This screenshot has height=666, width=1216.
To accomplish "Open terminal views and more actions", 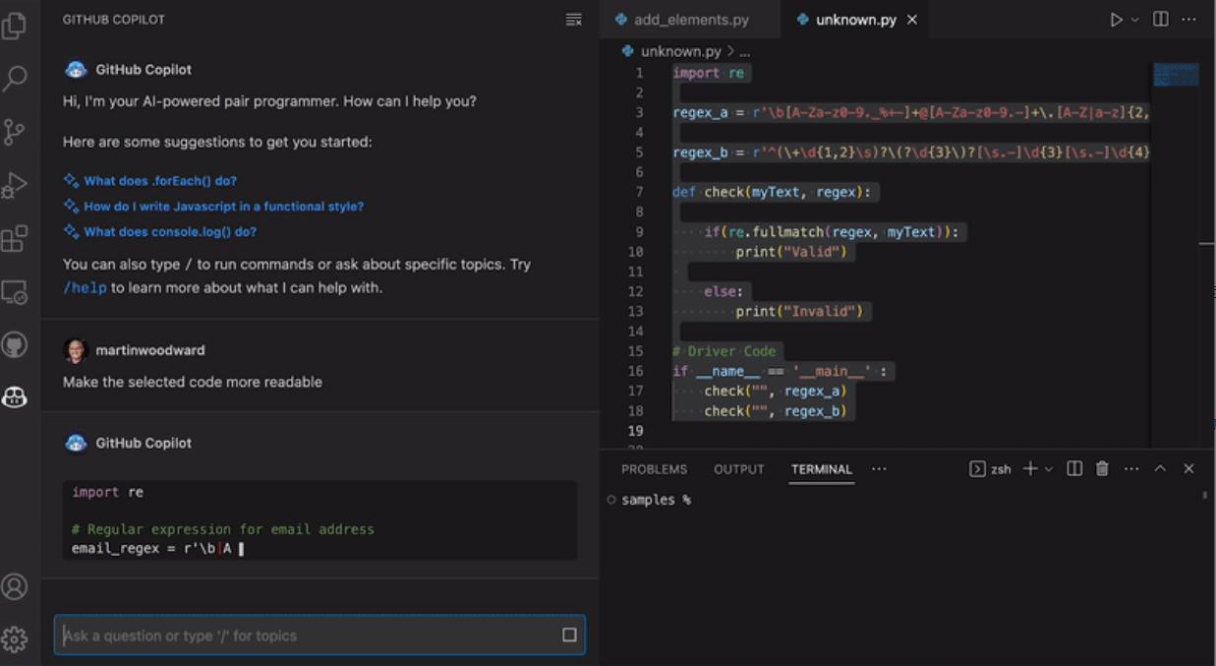I will [x=1131, y=469].
